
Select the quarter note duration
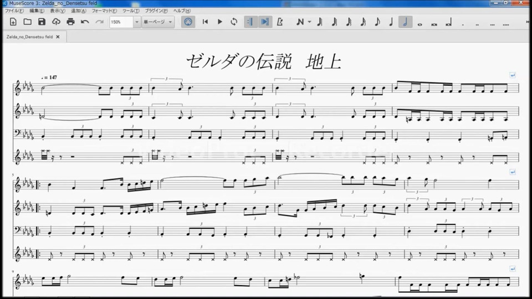point(391,22)
